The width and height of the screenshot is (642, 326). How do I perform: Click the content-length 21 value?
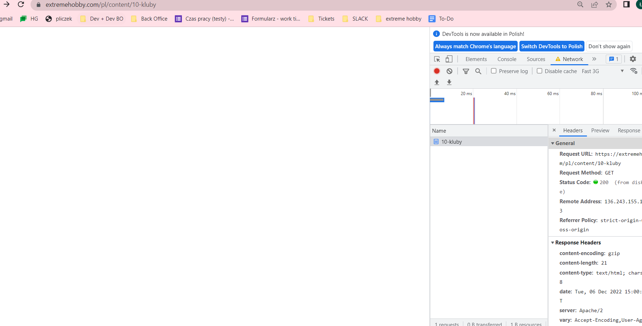[604, 263]
